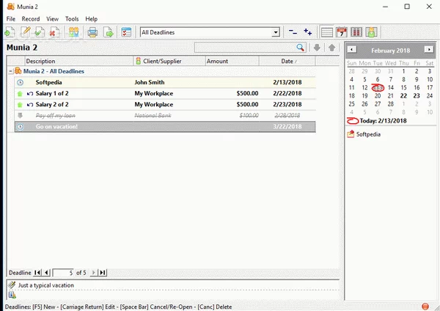The height and width of the screenshot is (311, 440).
Task: Click the search input field
Action: click(x=244, y=48)
